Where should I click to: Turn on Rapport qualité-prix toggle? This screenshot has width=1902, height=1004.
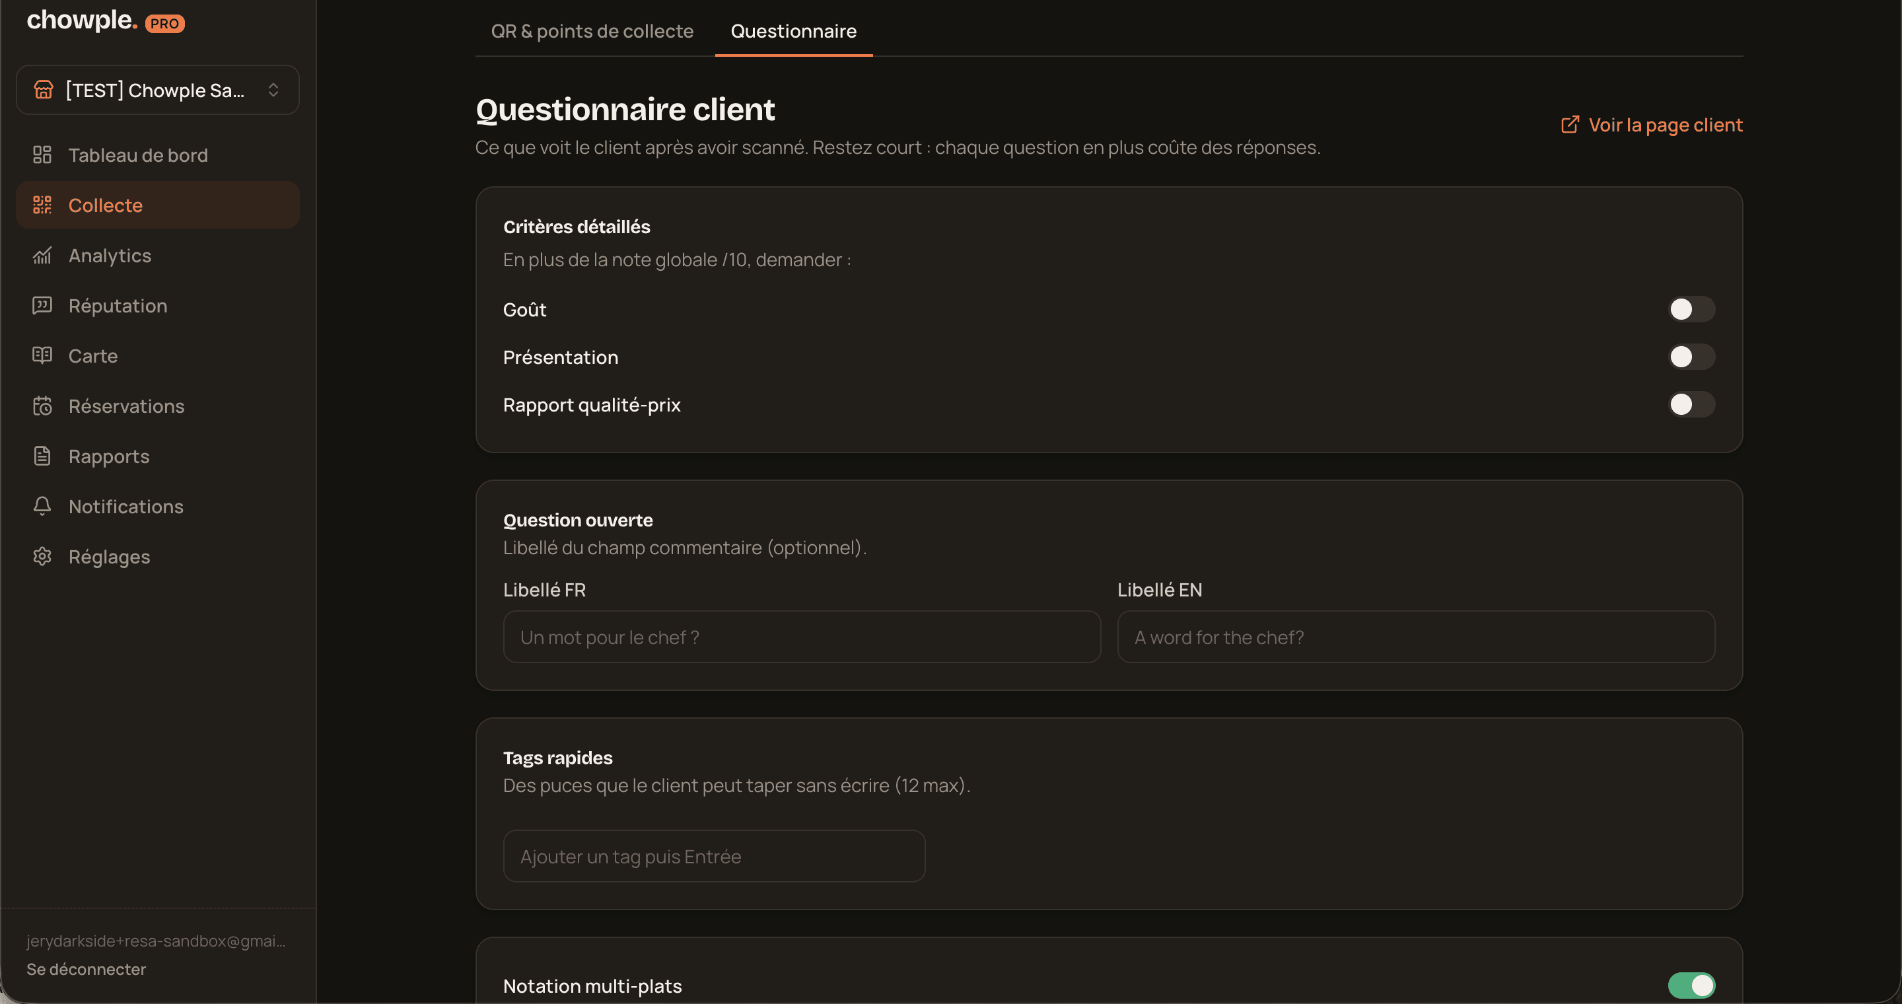coord(1691,404)
